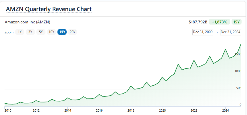Select the 10Y zoom range
Image resolution: width=247 pixels, height=115 pixels.
point(51,32)
